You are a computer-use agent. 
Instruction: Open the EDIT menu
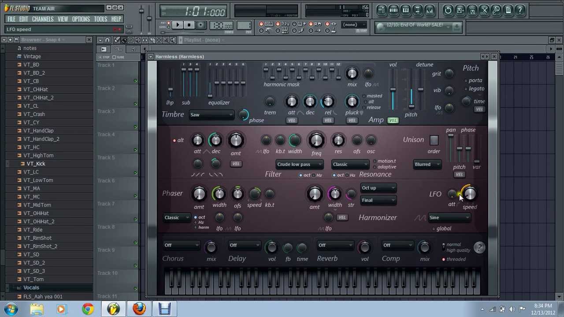coord(24,19)
